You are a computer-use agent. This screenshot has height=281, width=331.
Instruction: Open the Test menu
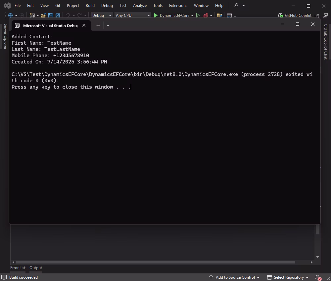click(123, 6)
